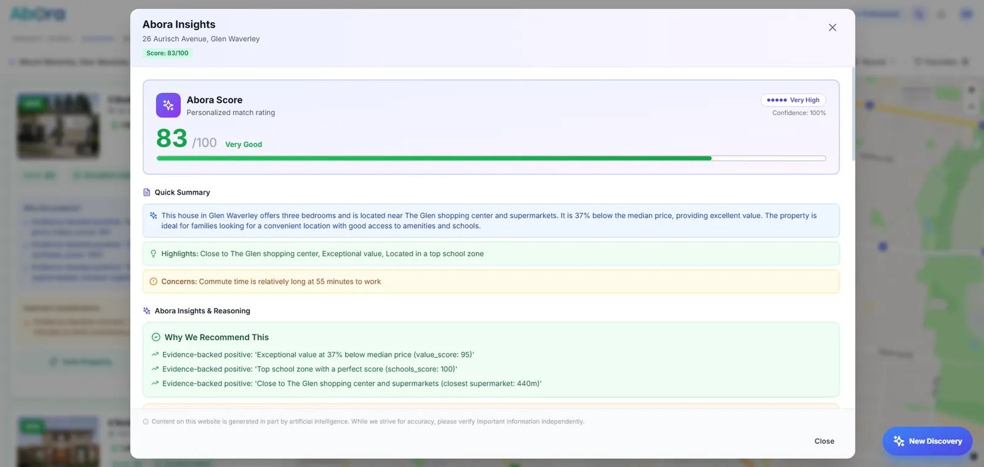This screenshot has height=467, width=984.
Task: Click the warning icon beside Concerns
Action: point(153,282)
